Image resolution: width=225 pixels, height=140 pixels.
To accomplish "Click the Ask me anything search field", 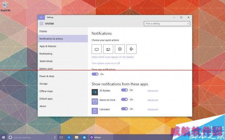I will tap(32, 137).
